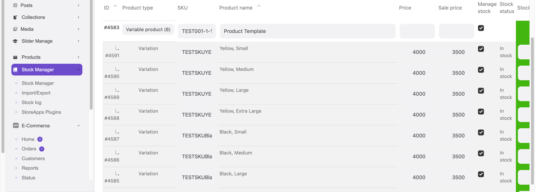The width and height of the screenshot is (535, 192).
Task: Expand the Slider Manage submenu chevron
Action: coord(79,41)
